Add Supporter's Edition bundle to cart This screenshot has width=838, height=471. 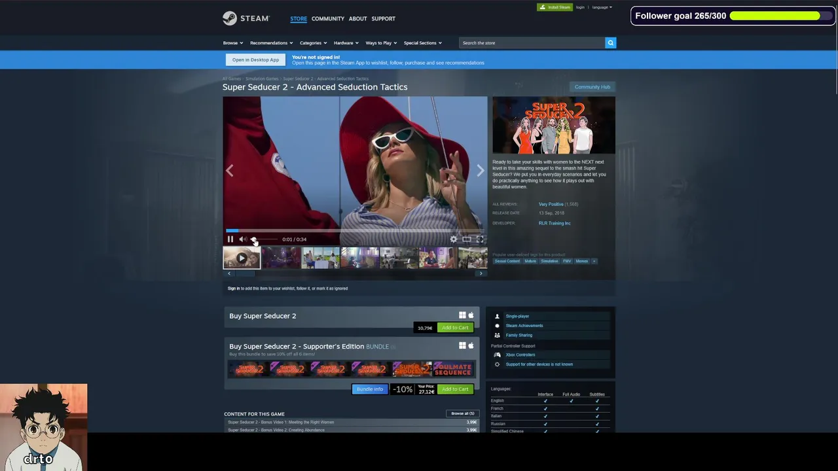tap(455, 389)
